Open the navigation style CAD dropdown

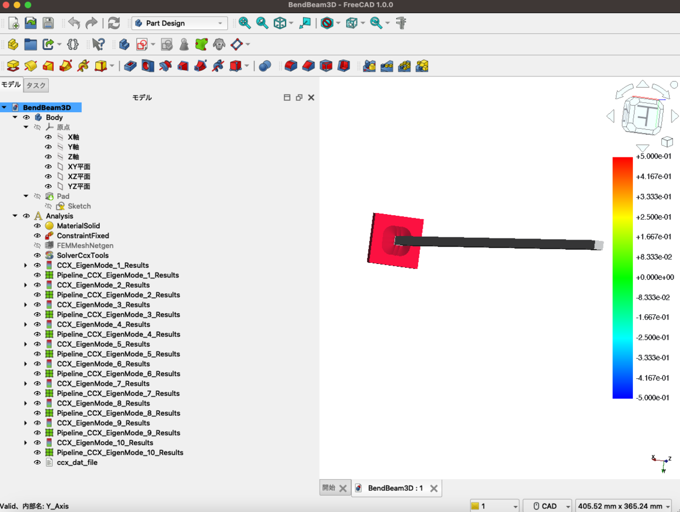tap(547, 506)
